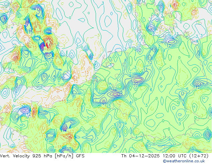The image size is (212, 164).
Task: Click the '20' contour label near the purple maximum
Action: (135, 84)
